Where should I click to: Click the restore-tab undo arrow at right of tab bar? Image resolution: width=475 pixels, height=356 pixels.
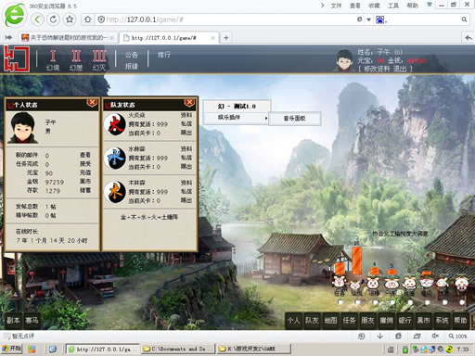[x=469, y=38]
